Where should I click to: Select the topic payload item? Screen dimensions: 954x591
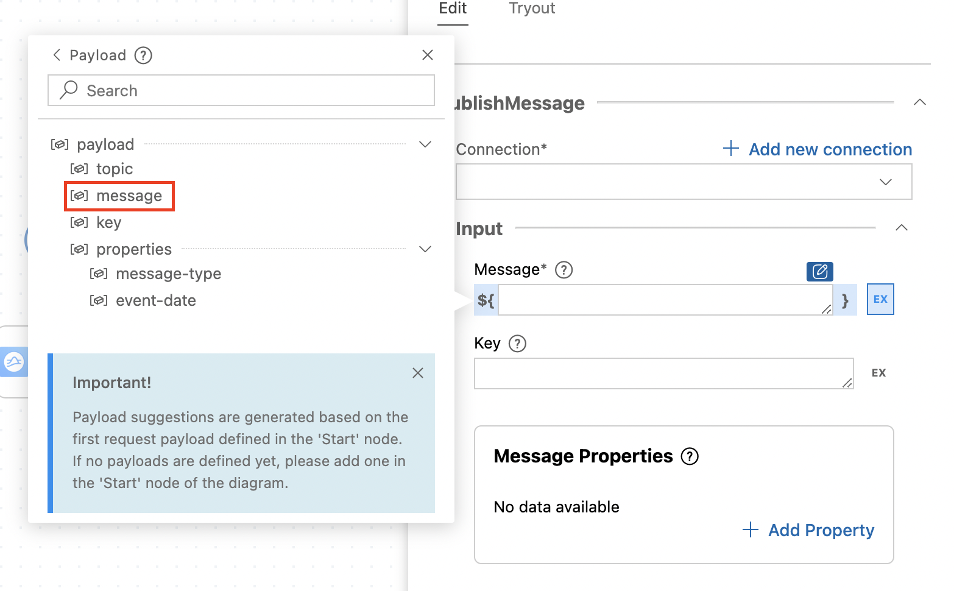point(115,169)
